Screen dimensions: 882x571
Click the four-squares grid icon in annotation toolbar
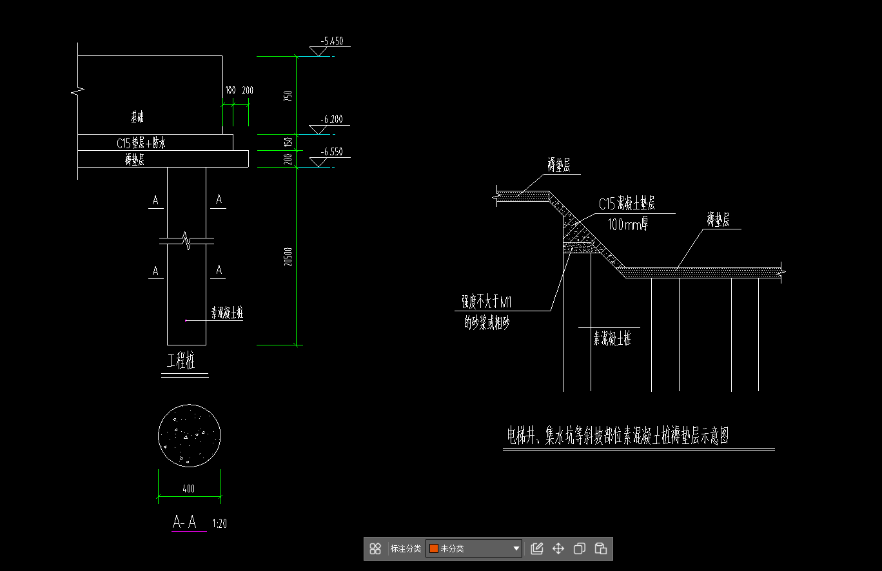(x=375, y=549)
